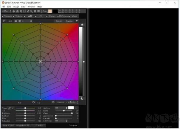This screenshot has width=180, height=129.
Task: Click the Save 3DLUT button
Action: (8, 125)
